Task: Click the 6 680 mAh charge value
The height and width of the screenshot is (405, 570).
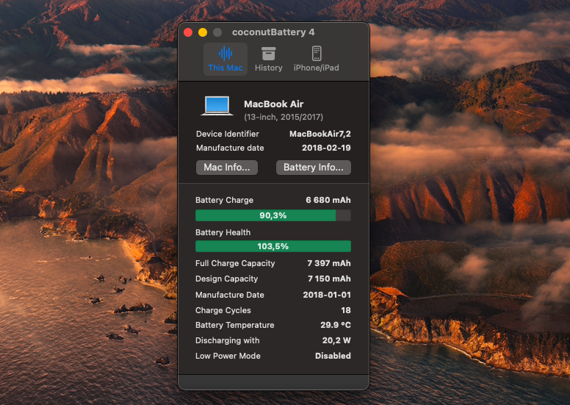Action: click(x=328, y=200)
